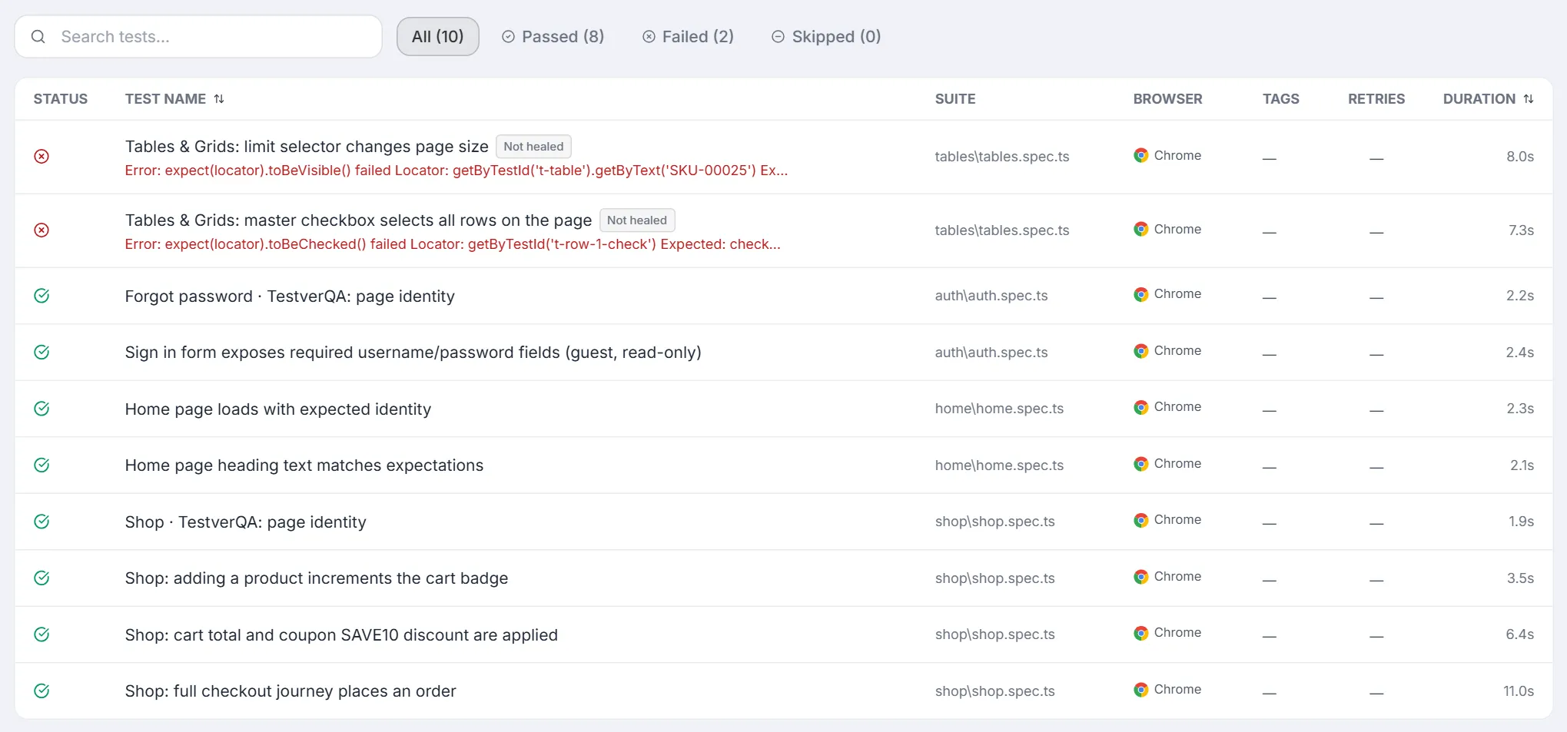The image size is (1567, 732).
Task: Open Forgot password page identity test
Action: (x=290, y=296)
